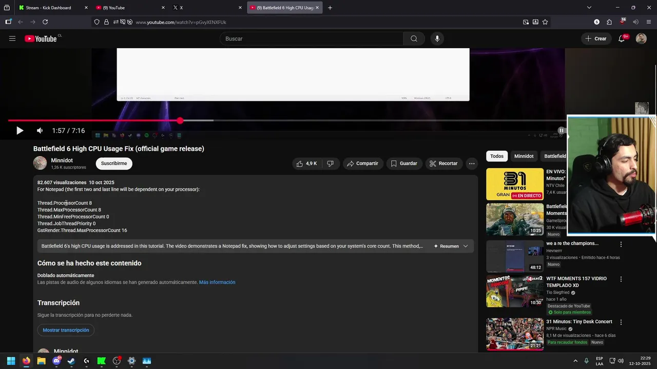This screenshot has width=657, height=369.
Task: Open Discord from the taskbar
Action: (56, 361)
